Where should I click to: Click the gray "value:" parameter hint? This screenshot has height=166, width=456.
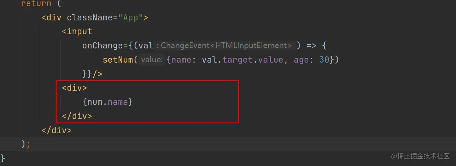click(x=151, y=60)
